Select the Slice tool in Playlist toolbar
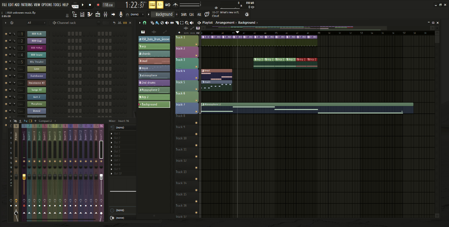Viewport: 449px width, 227px height. click(177, 23)
